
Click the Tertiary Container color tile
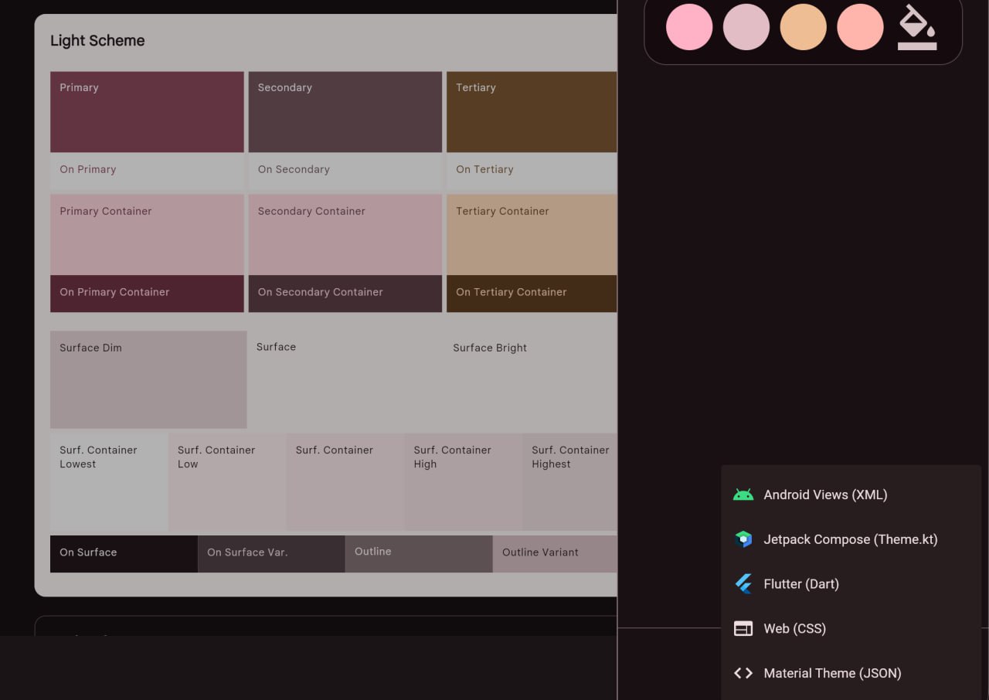click(x=532, y=235)
